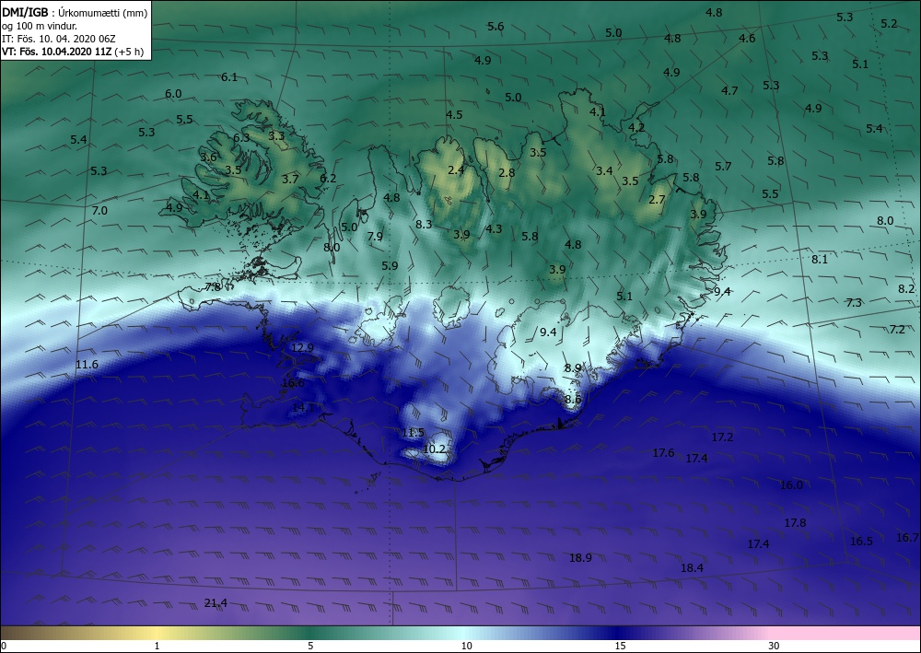The height and width of the screenshot is (653, 921).
Task: Click the 3.6 value in the Westfjords
Action: [208, 157]
